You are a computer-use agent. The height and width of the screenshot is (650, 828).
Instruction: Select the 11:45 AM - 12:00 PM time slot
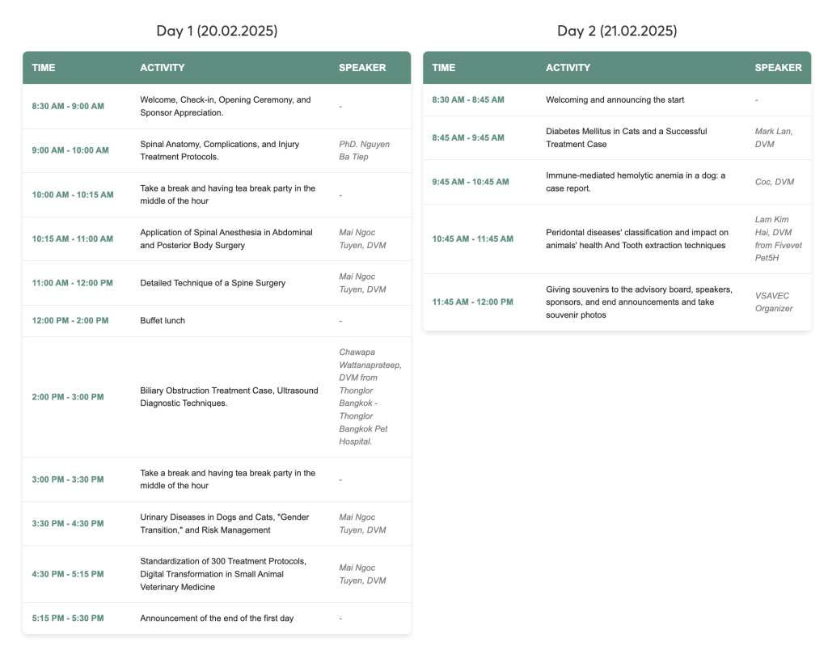(x=472, y=302)
